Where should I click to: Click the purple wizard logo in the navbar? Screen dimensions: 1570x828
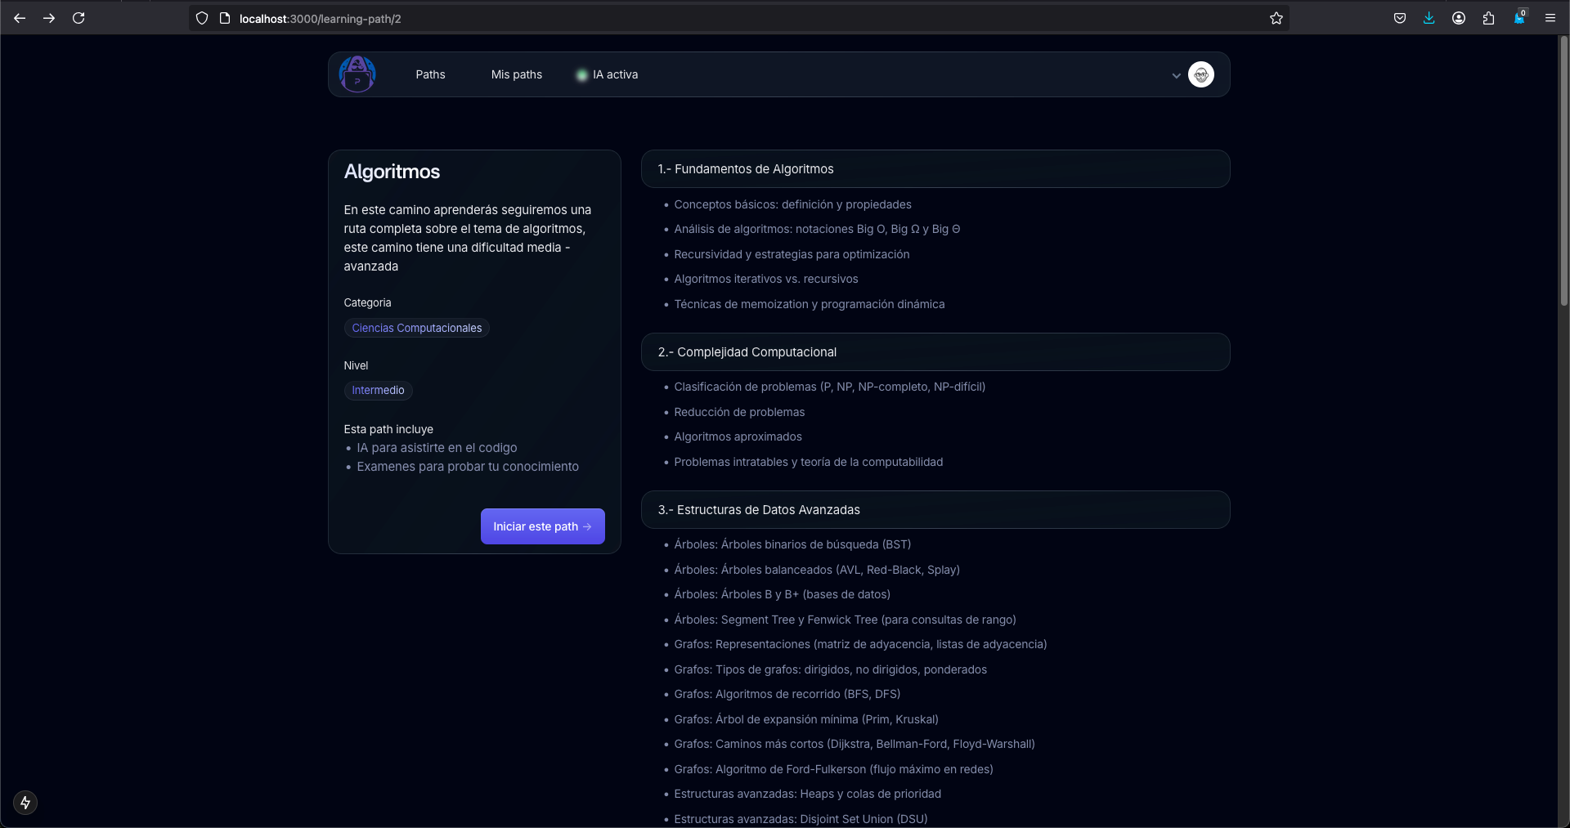pos(356,74)
